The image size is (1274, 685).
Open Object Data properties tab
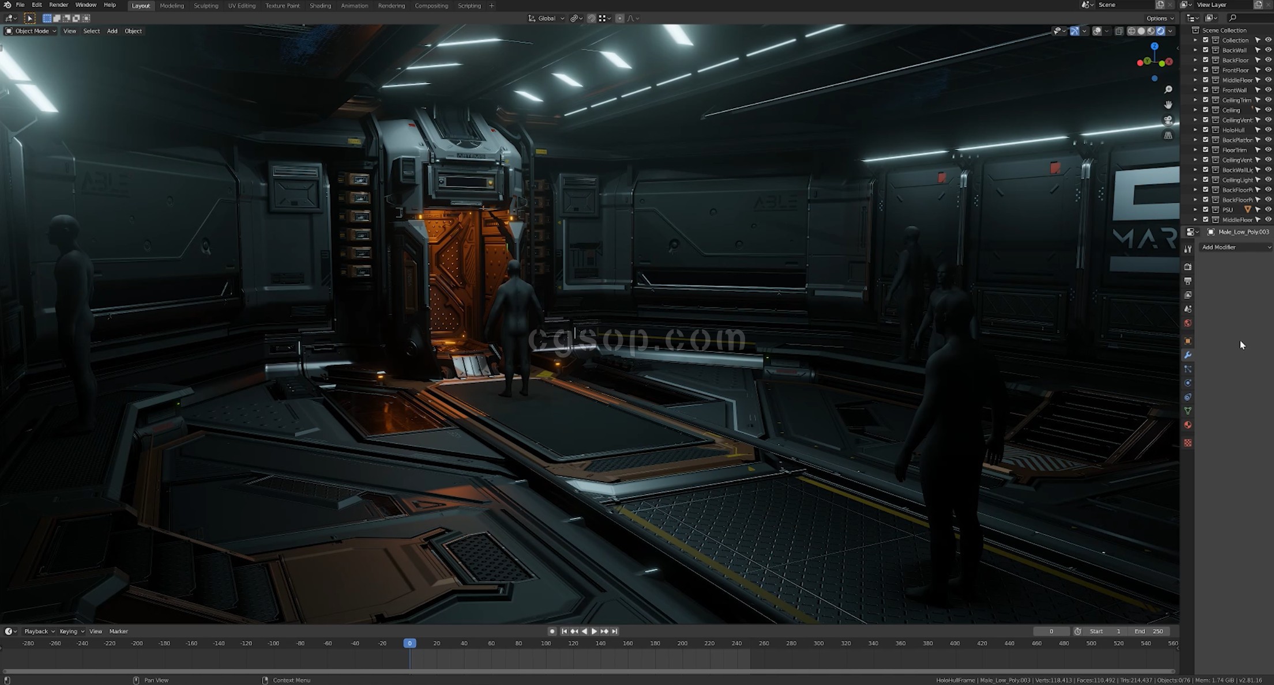[x=1187, y=411]
